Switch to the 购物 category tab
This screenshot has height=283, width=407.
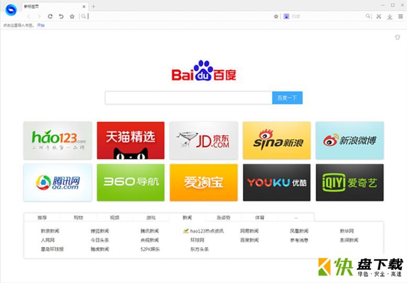[x=79, y=217]
